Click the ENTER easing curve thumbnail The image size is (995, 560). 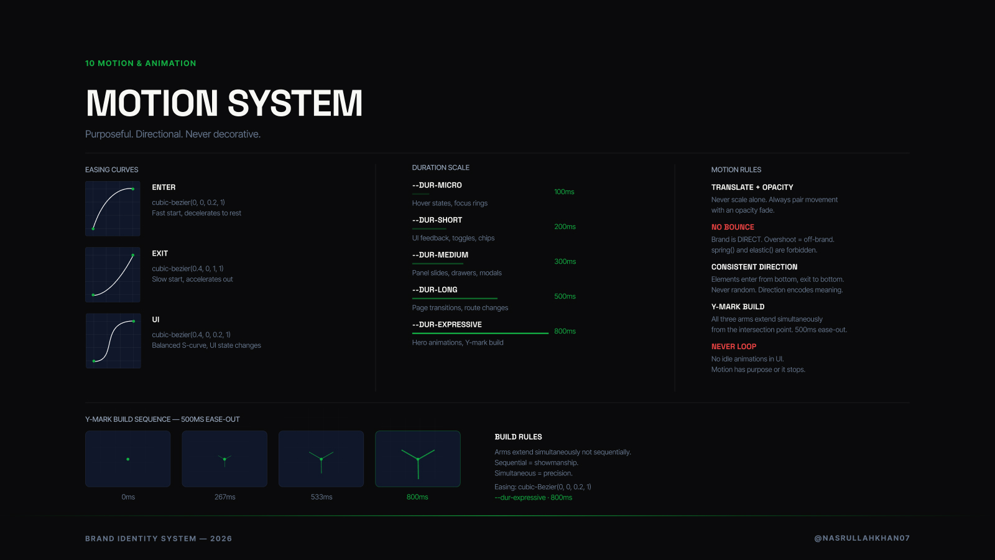click(x=113, y=208)
